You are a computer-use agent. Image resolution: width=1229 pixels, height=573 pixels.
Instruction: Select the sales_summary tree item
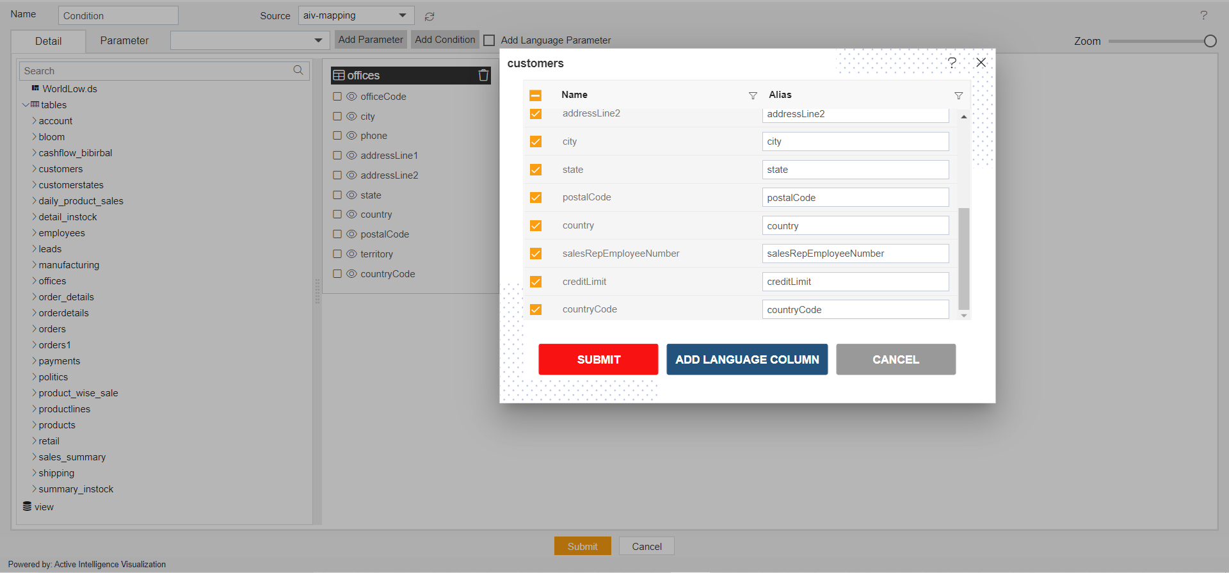(x=72, y=456)
